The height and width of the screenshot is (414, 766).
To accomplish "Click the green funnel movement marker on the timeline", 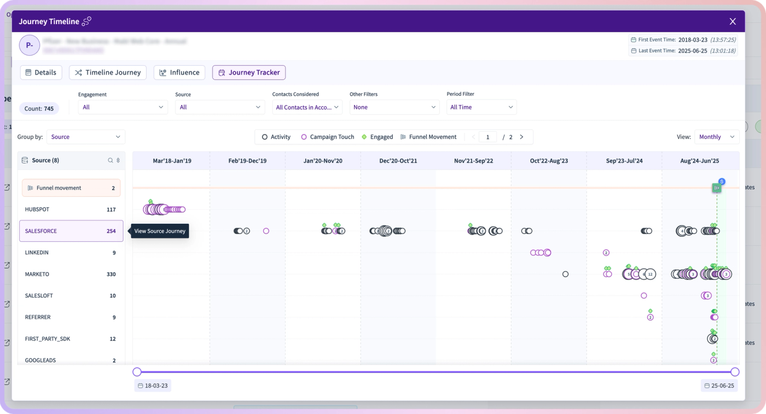I will click(x=717, y=188).
